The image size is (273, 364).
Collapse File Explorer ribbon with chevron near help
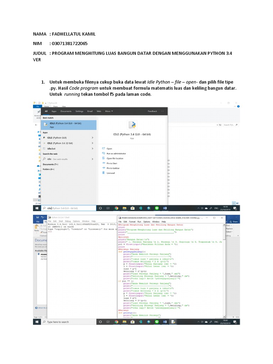tap(235, 106)
